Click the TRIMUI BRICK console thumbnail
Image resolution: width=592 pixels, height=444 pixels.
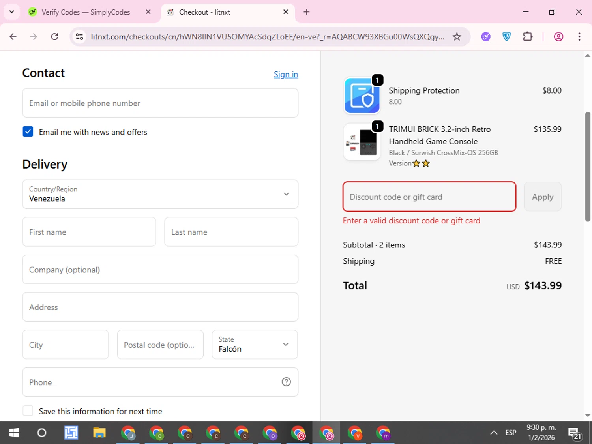(x=362, y=142)
